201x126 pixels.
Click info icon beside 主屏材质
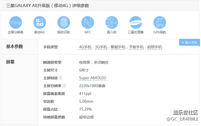tap(61, 78)
